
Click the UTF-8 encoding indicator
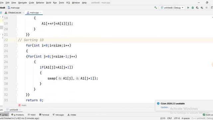pyautogui.click(x=177, y=118)
